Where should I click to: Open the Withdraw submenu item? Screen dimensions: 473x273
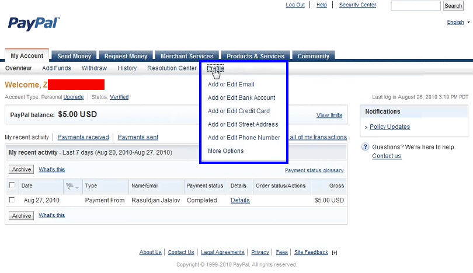[94, 68]
